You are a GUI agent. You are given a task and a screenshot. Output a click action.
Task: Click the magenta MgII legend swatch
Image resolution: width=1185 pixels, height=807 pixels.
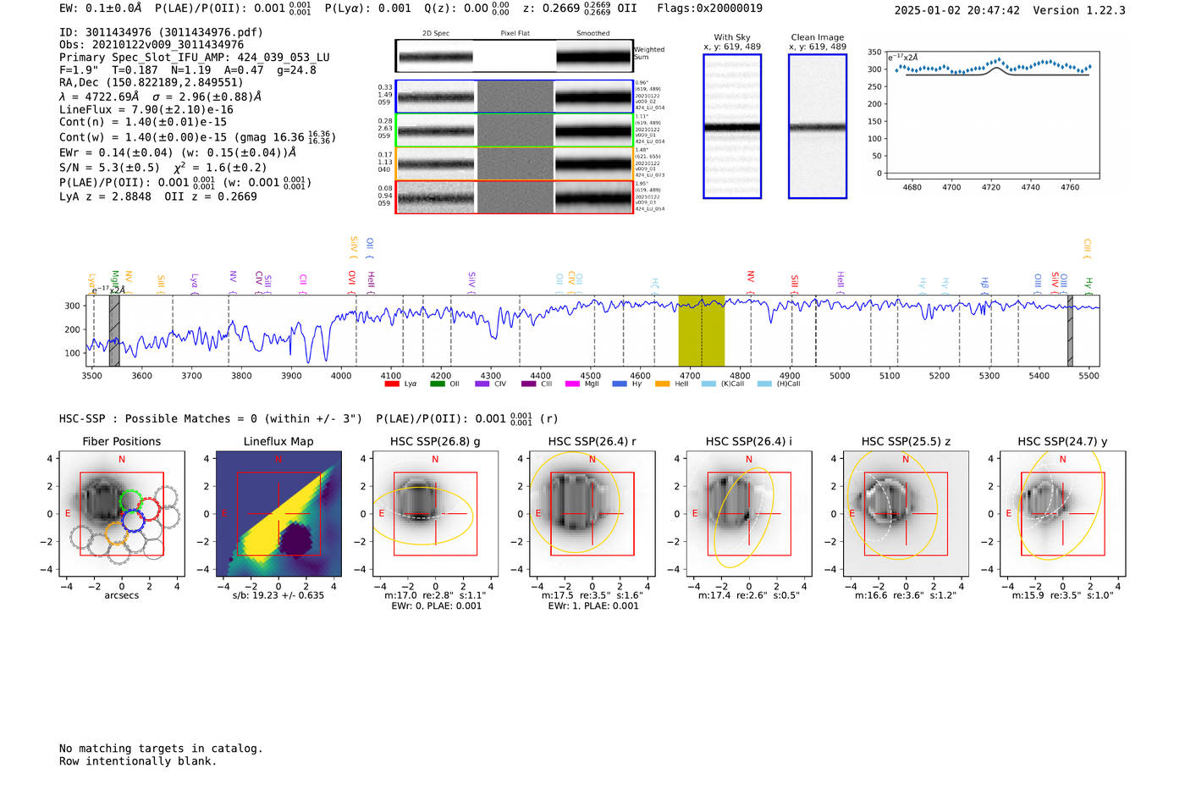(573, 384)
